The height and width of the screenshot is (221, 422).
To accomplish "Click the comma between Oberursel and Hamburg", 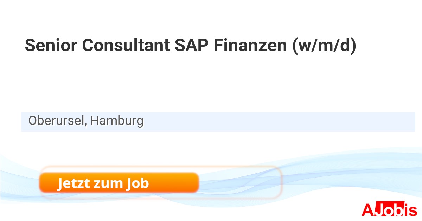I will pyautogui.click(x=86, y=124).
